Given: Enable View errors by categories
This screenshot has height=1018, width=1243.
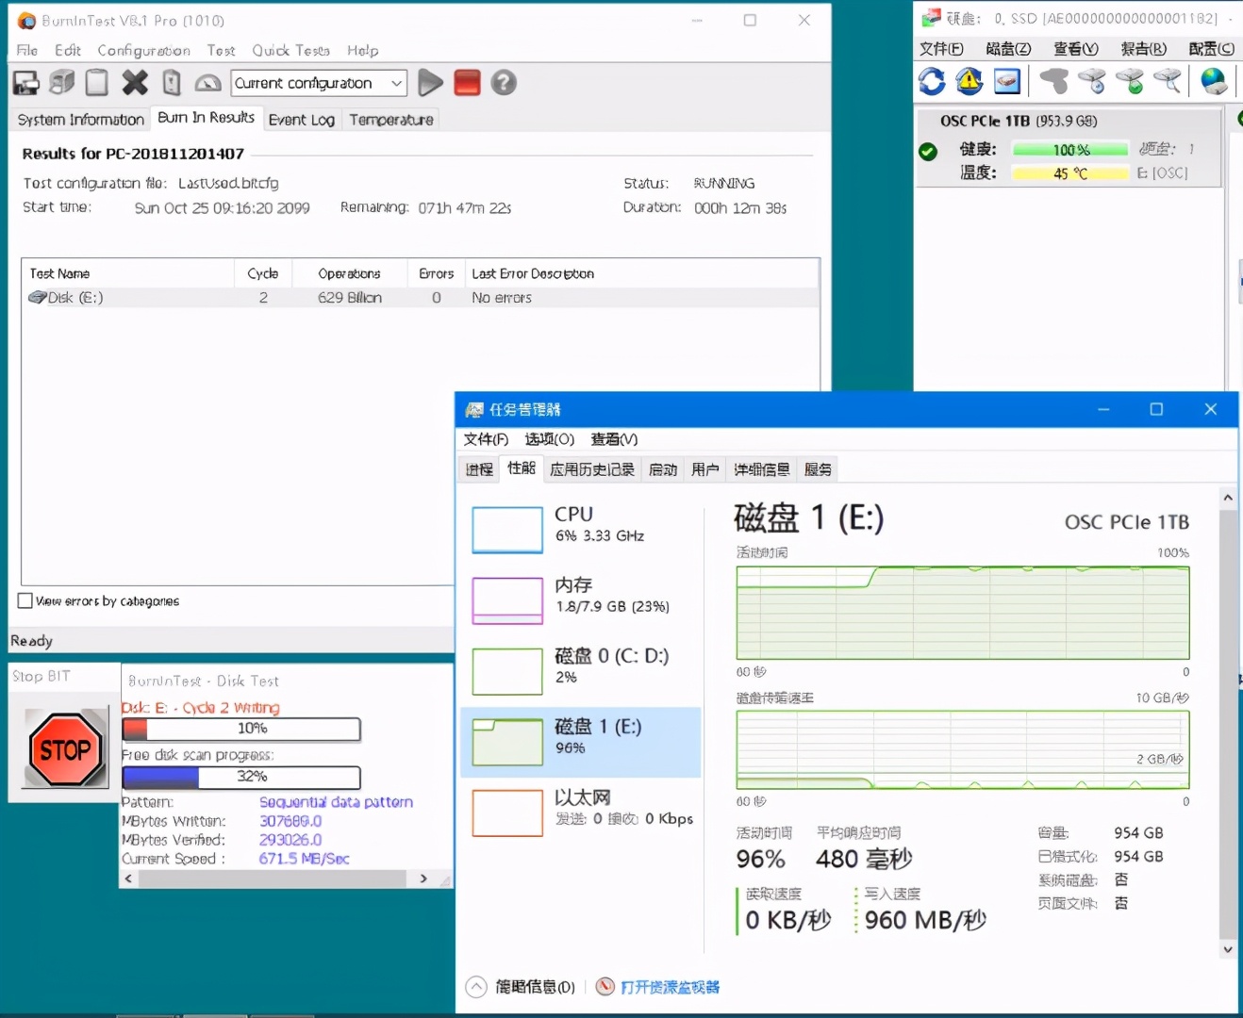Looking at the screenshot, I should click(x=24, y=600).
